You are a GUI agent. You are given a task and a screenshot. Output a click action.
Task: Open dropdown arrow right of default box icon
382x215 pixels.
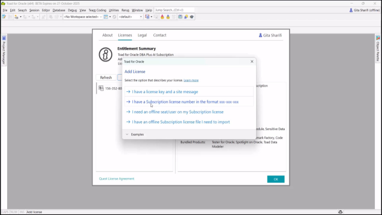(x=152, y=17)
